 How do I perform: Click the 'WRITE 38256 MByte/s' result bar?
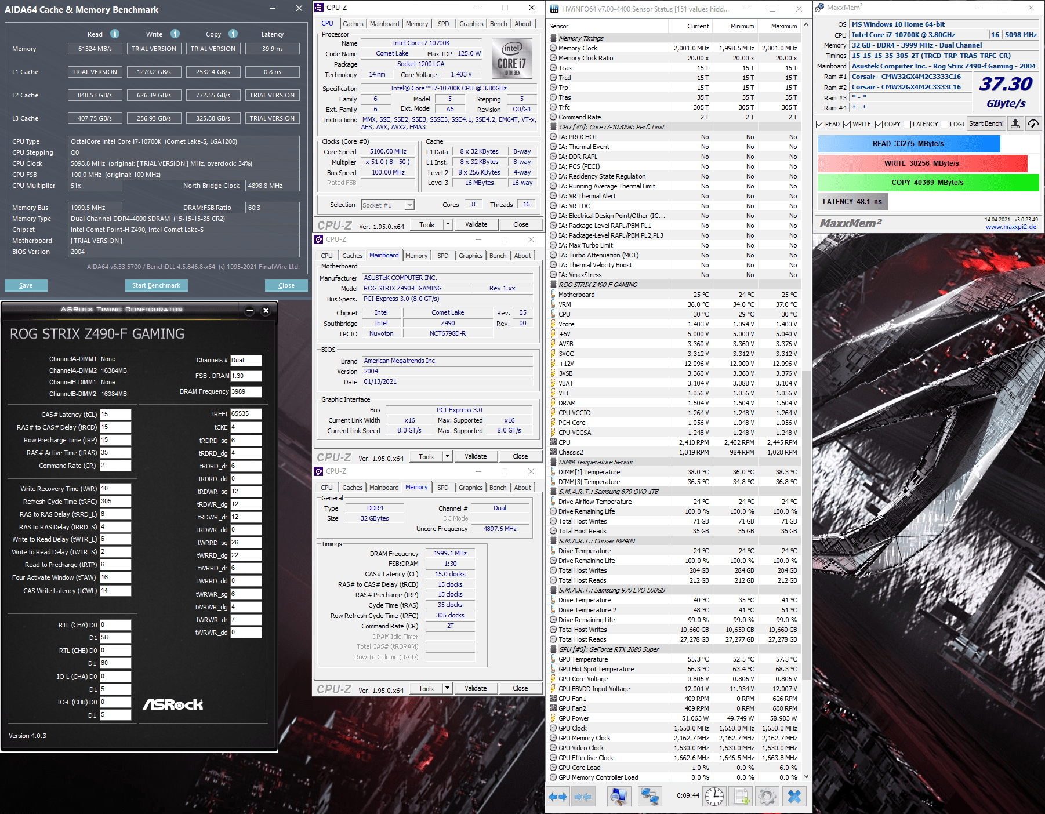[922, 163]
